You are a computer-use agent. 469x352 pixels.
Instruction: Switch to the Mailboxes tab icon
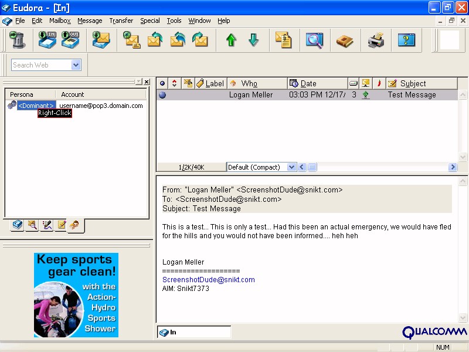[x=18, y=225]
